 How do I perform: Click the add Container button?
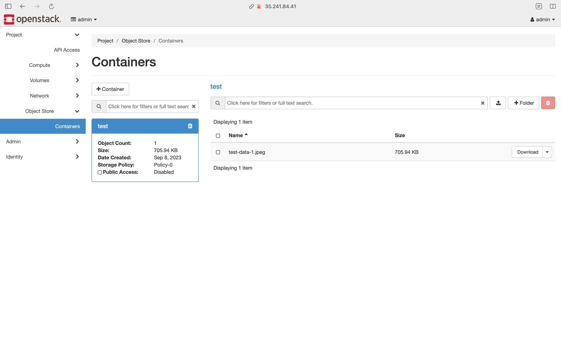click(x=110, y=89)
